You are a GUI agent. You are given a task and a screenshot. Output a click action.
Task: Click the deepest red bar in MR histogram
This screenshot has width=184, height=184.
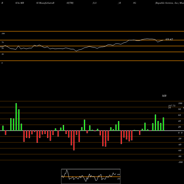point(74,141)
